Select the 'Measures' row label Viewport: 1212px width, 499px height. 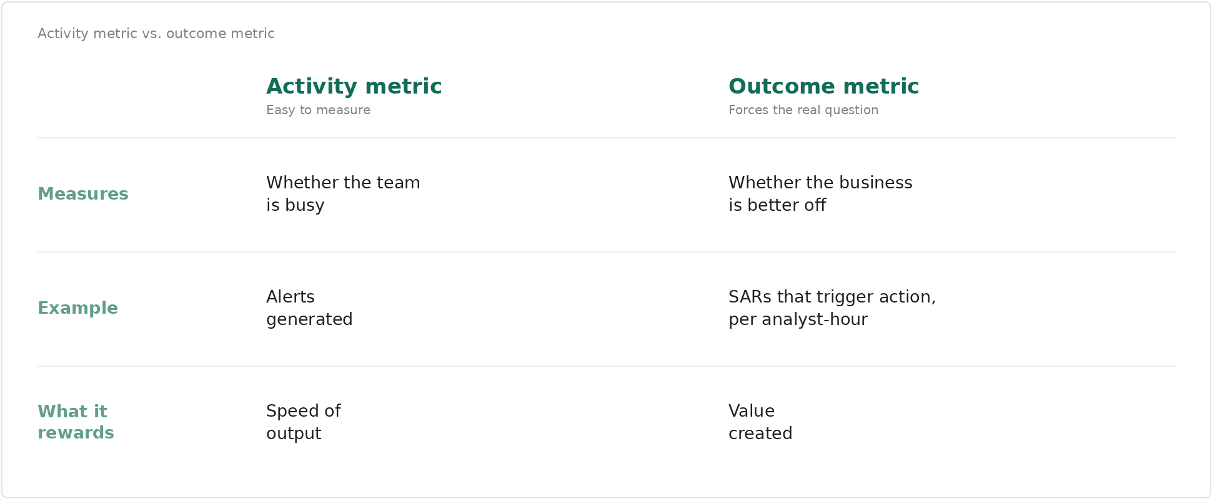(83, 194)
